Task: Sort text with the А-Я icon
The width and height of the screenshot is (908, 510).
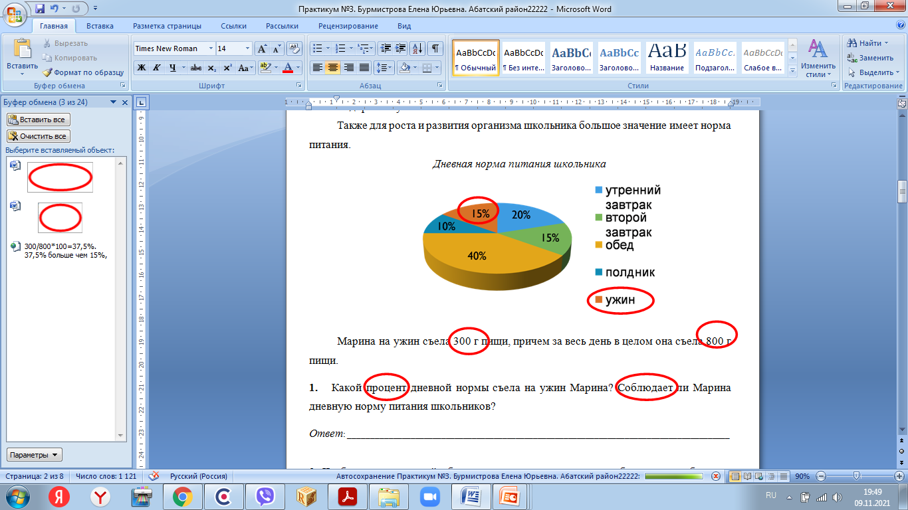Action: (x=418, y=48)
